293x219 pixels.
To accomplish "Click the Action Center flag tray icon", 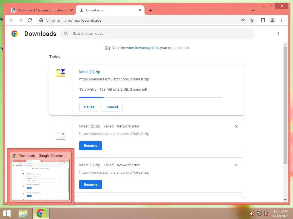I will pyautogui.click(x=266, y=213).
